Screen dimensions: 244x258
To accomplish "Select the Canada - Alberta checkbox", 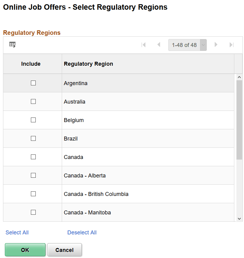I will pos(33,175).
